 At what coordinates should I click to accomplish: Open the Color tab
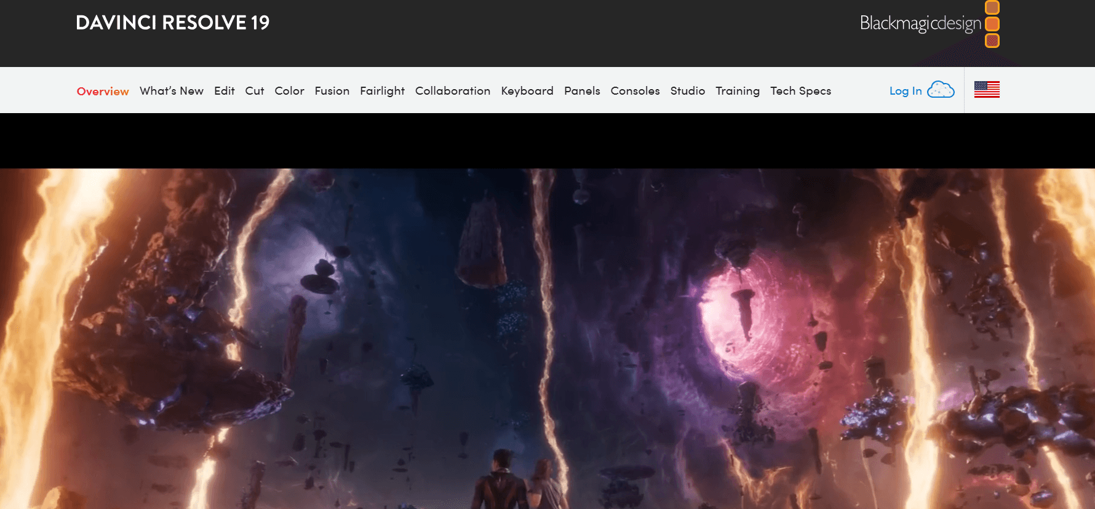[290, 90]
